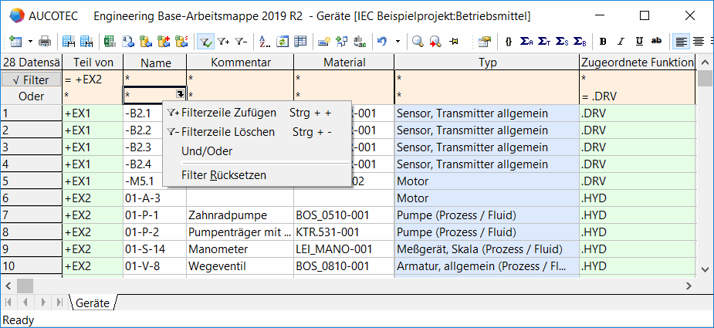Image resolution: width=714 pixels, height=328 pixels.
Task: Click the Export to Excel icon
Action: tap(110, 42)
